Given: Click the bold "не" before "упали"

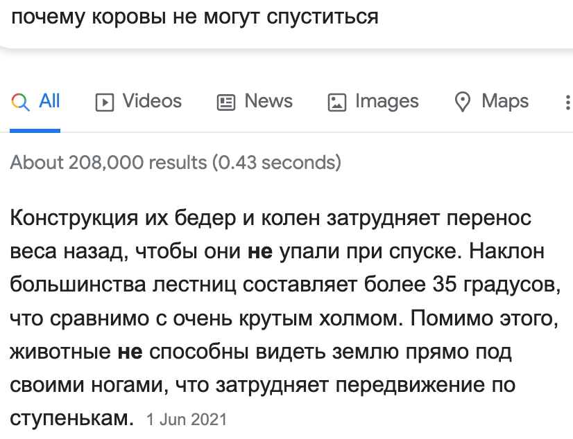Looking at the screenshot, I should click(x=260, y=252).
